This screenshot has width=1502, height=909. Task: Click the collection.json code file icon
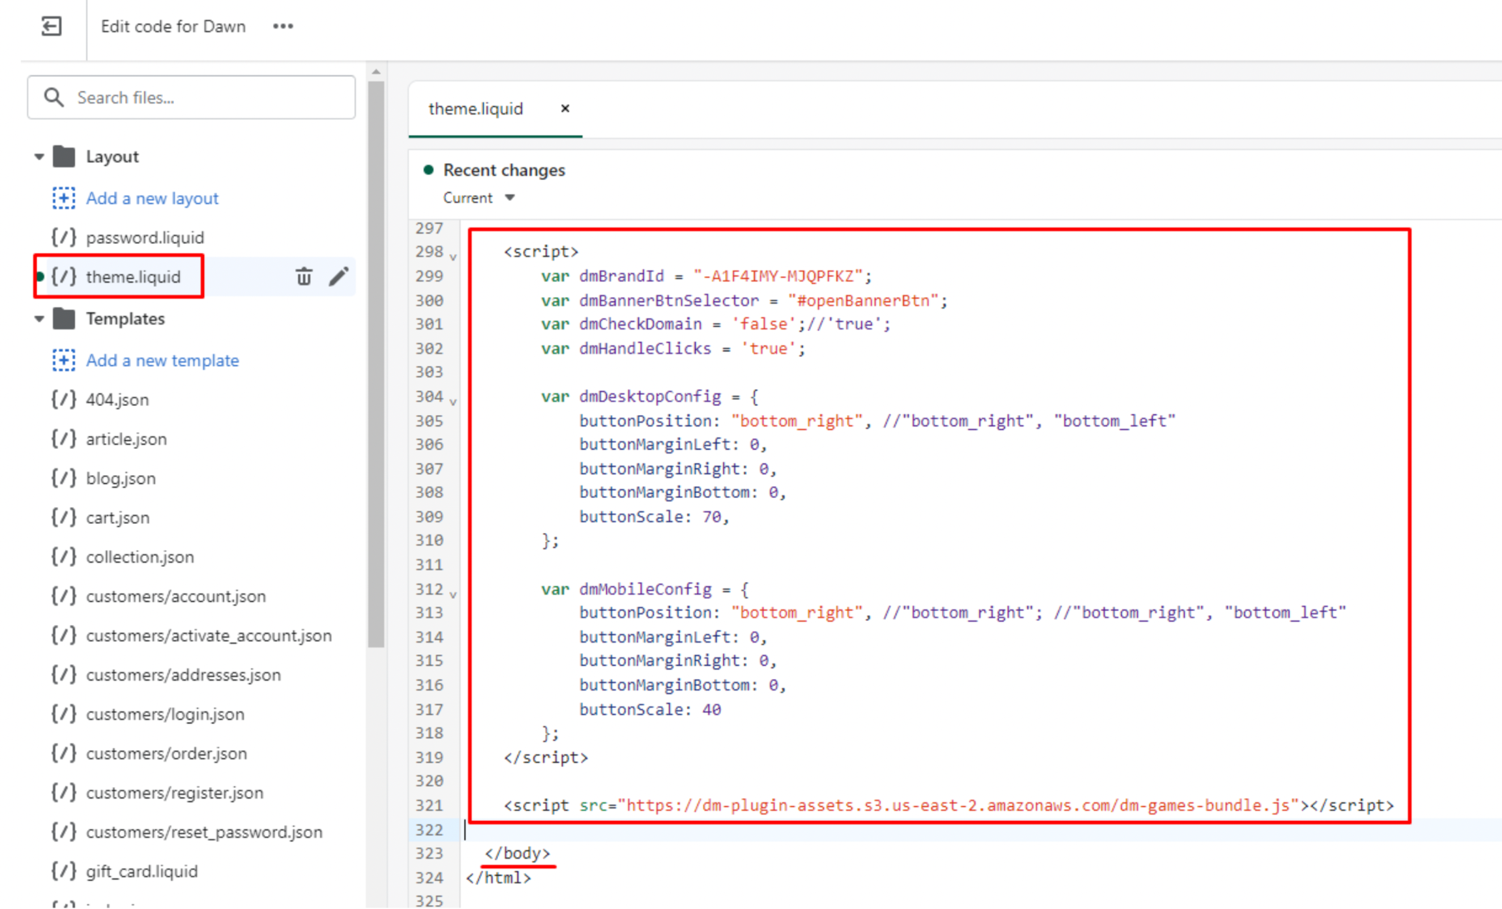(x=64, y=557)
